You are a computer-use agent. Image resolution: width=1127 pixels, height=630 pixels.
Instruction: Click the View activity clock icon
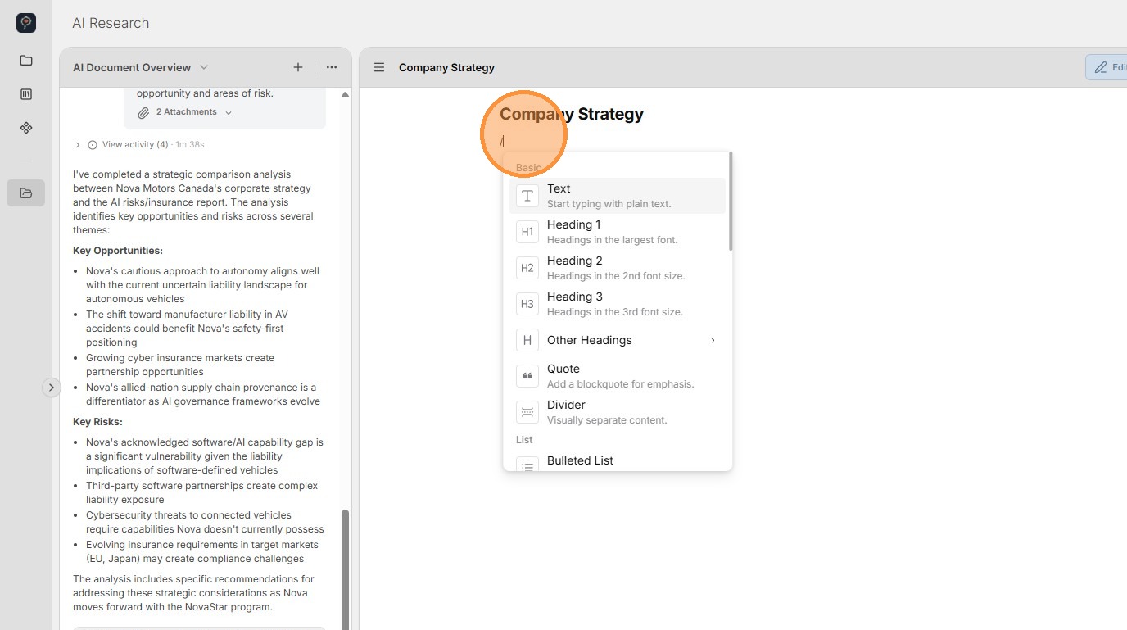tap(93, 145)
